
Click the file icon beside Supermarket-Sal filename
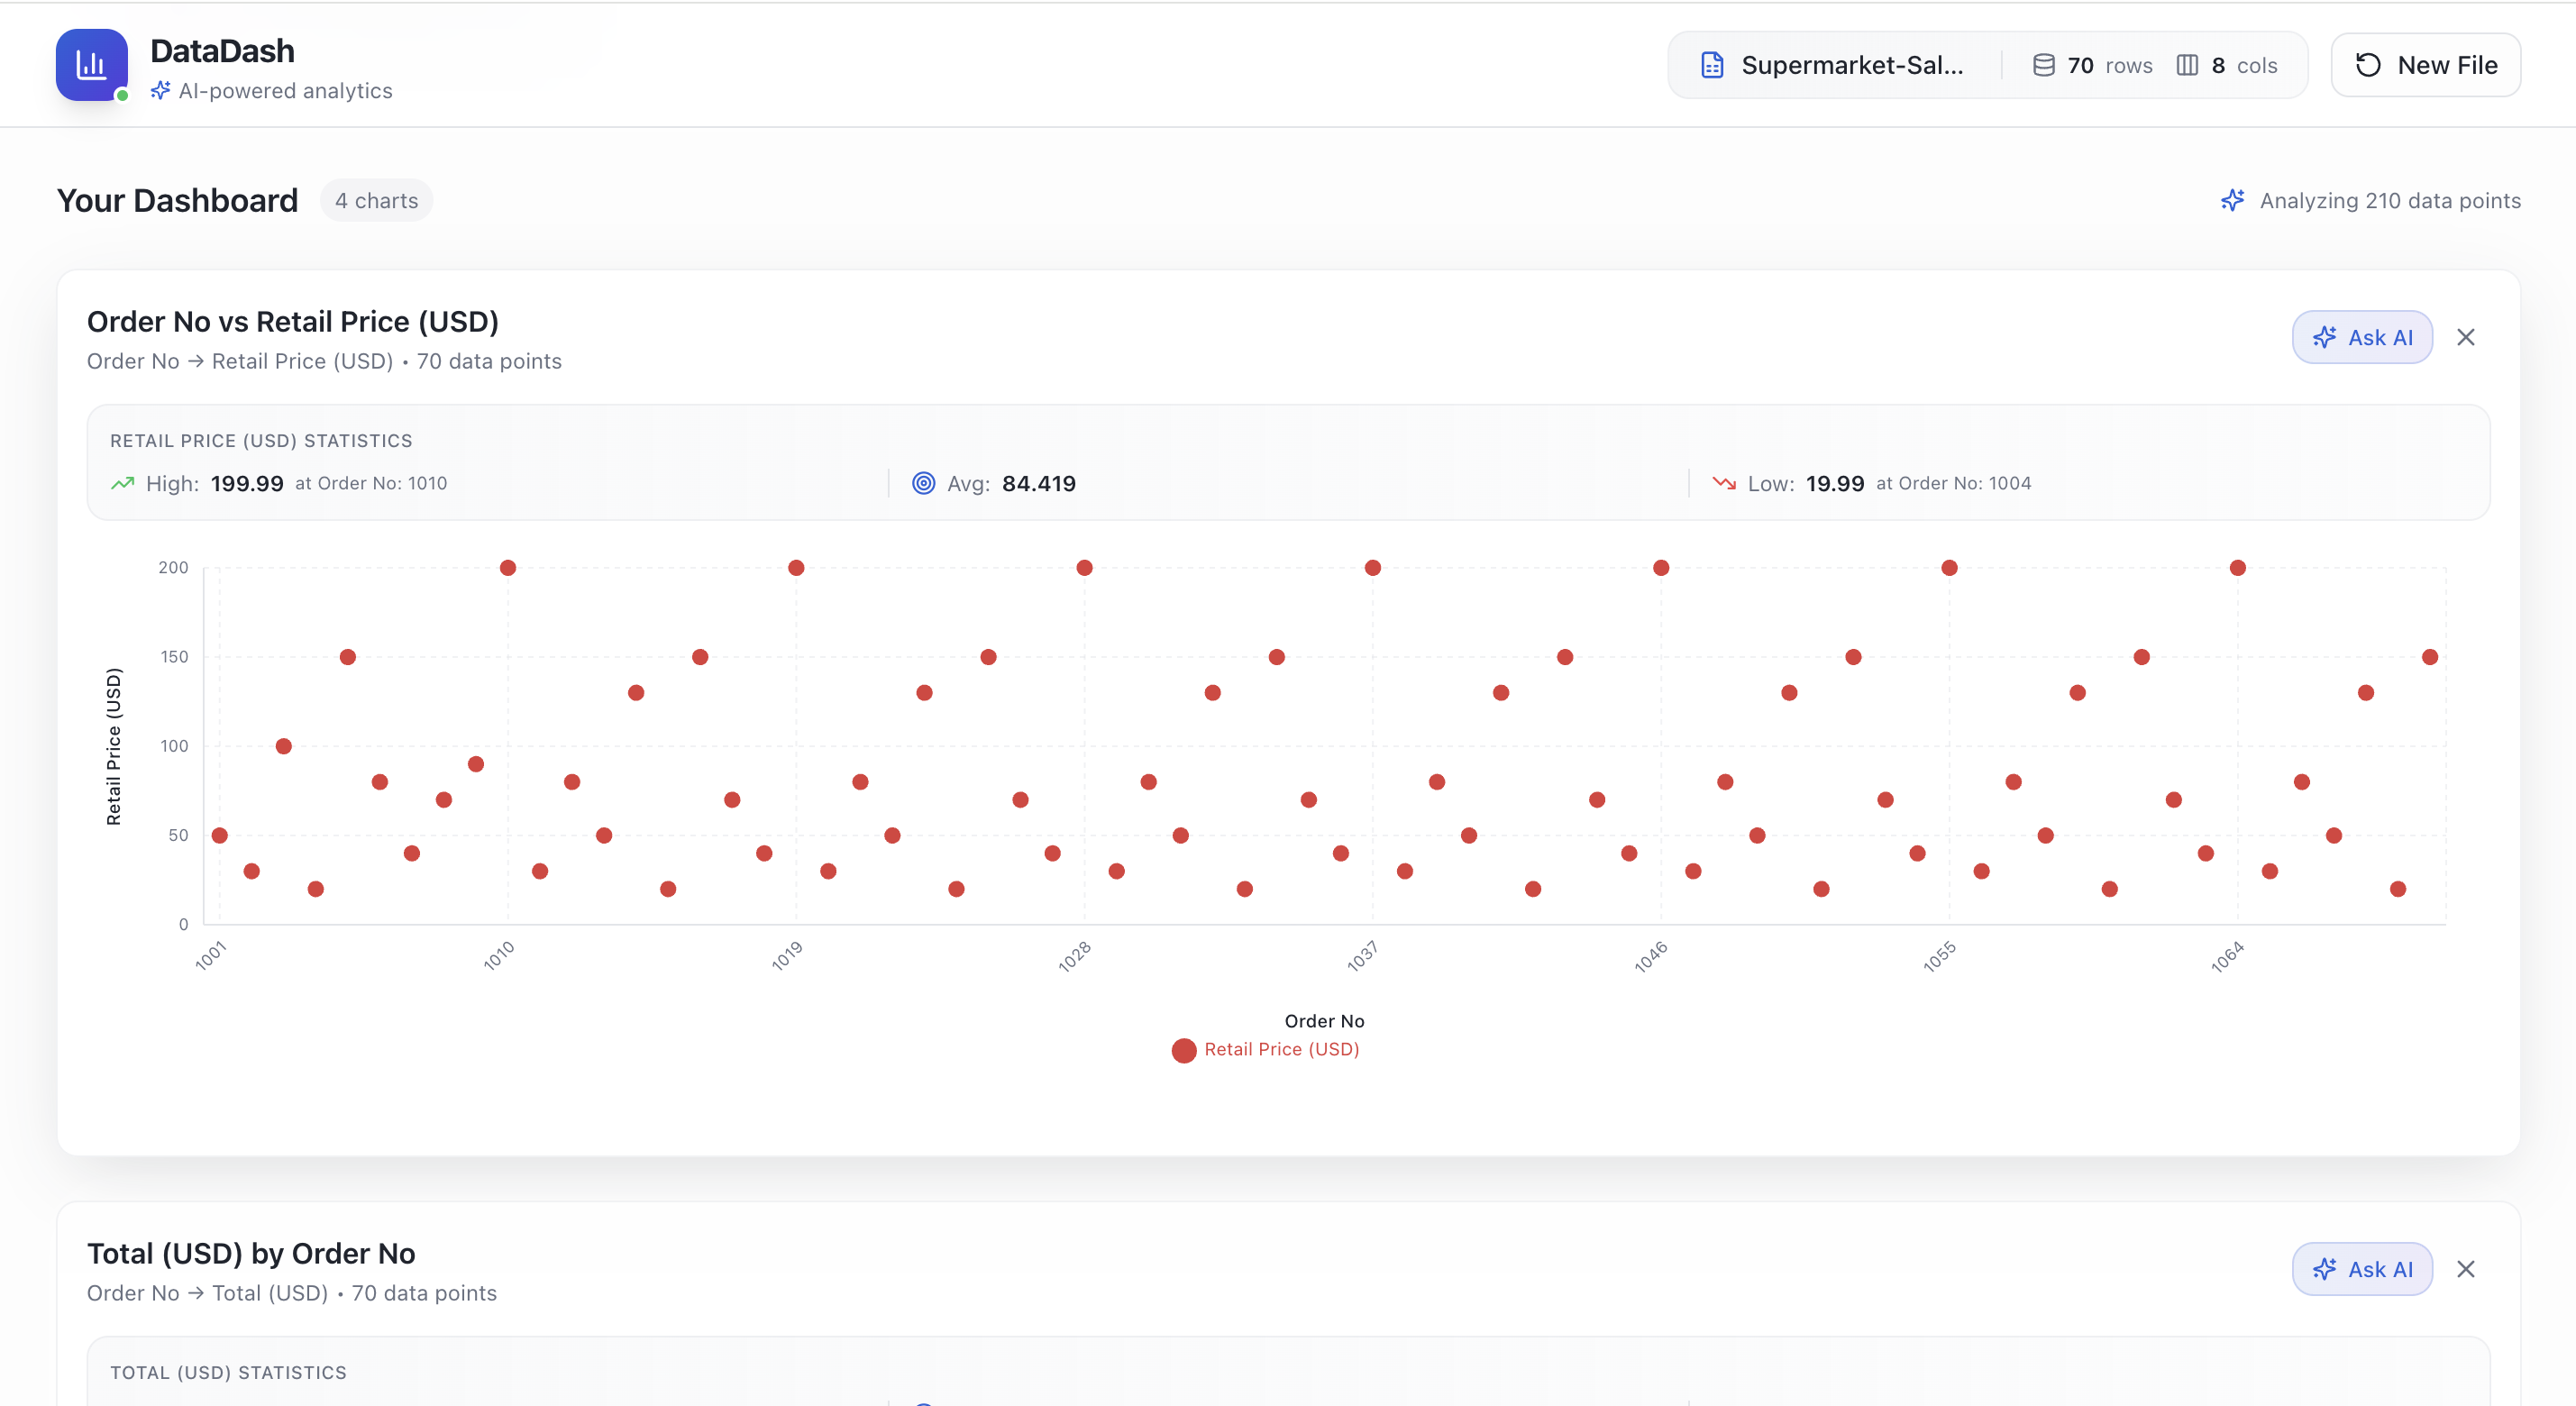tap(1712, 64)
